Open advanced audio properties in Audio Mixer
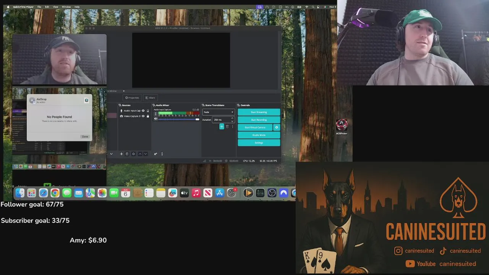The width and height of the screenshot is (489, 275). [x=155, y=154]
